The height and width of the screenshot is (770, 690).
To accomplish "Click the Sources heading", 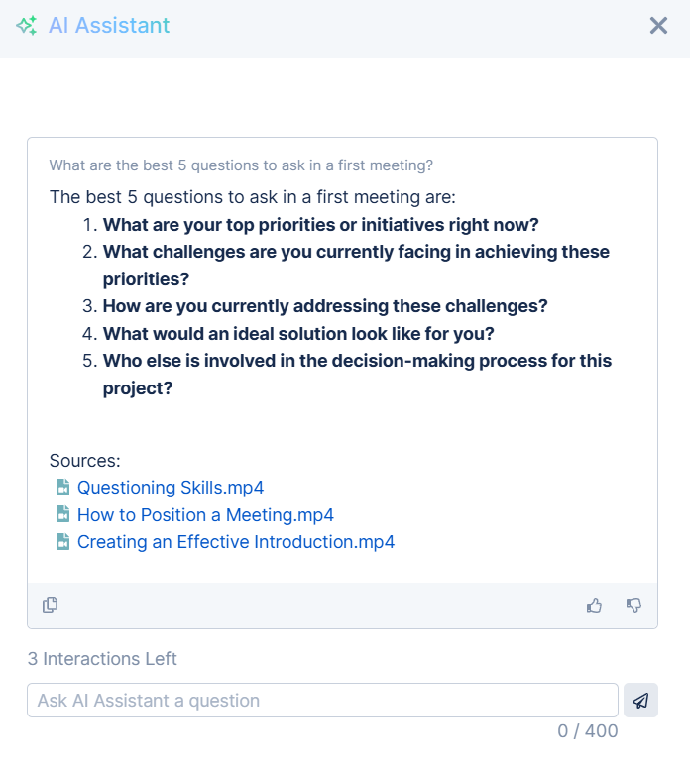I will [x=85, y=461].
